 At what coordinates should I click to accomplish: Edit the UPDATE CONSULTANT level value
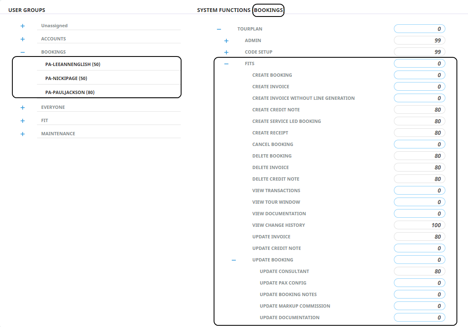click(419, 271)
